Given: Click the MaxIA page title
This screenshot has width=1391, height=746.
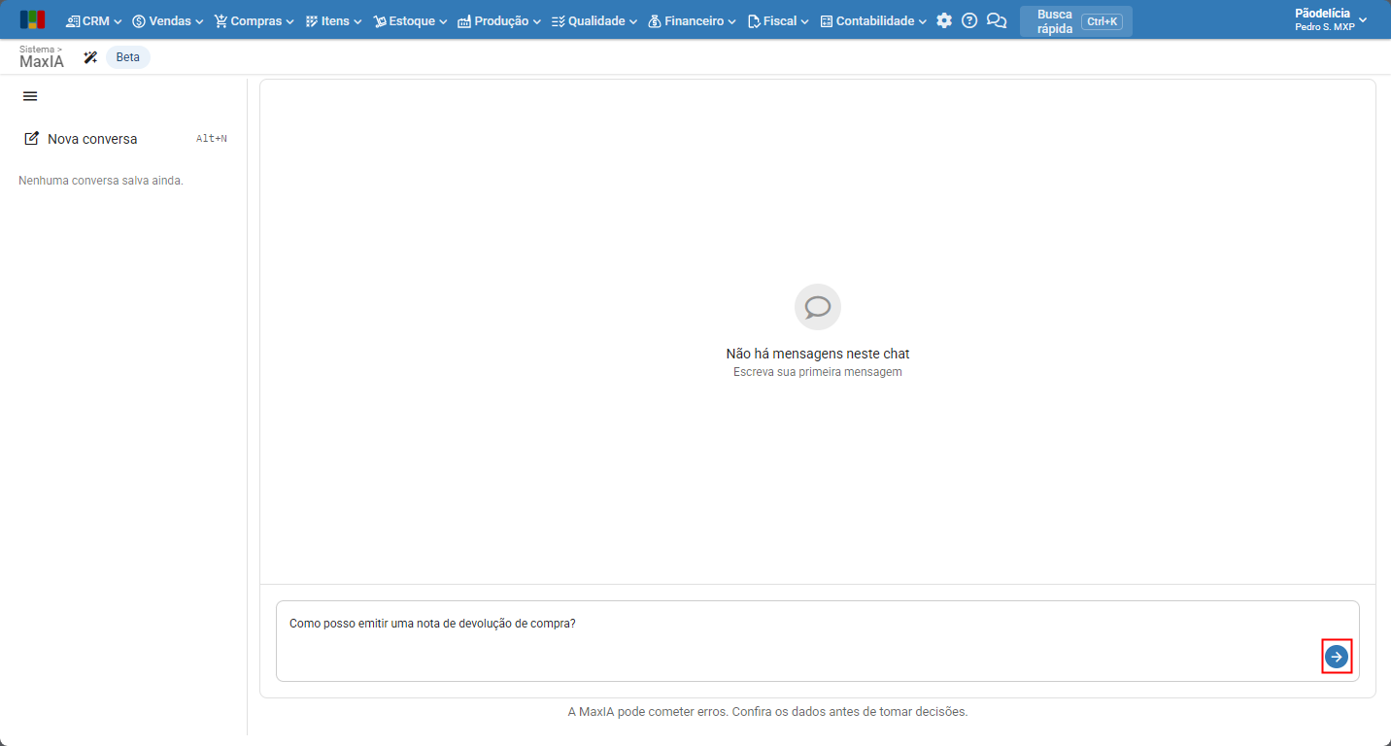Looking at the screenshot, I should click(x=42, y=62).
